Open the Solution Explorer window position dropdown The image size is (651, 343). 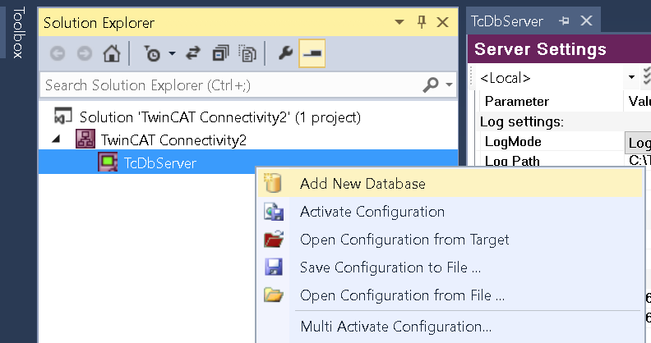click(399, 22)
